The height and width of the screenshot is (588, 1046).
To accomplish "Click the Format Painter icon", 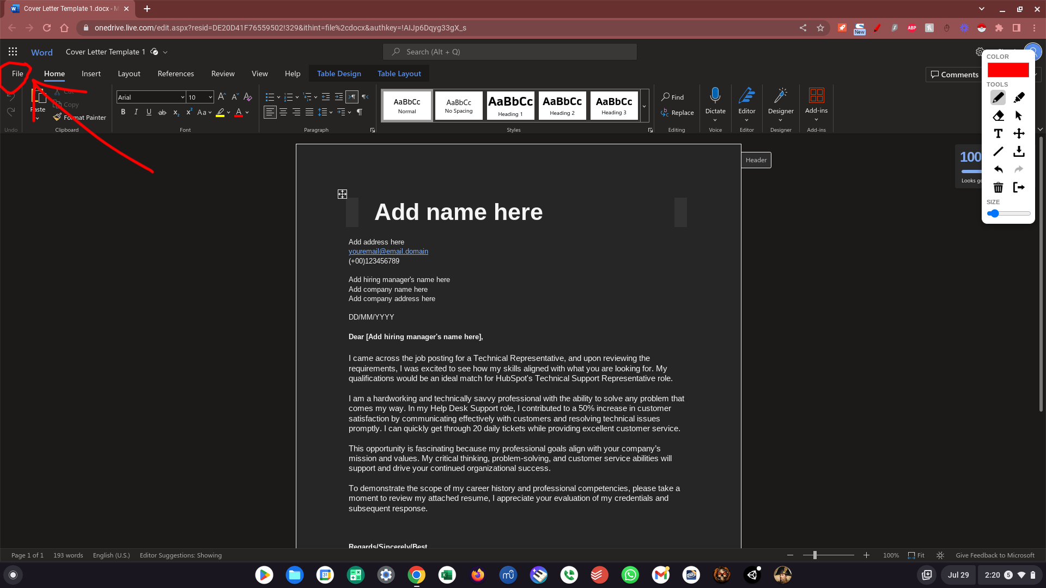I will 58,118.
